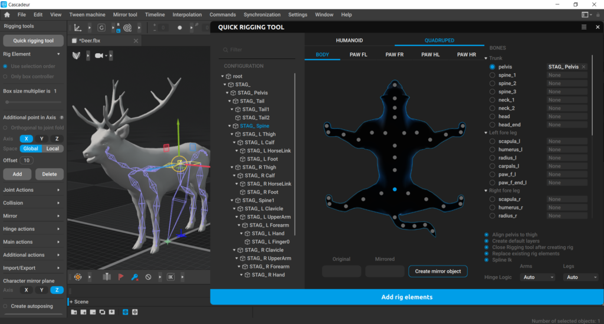
Task: Click the Create mirror object button
Action: point(438,271)
